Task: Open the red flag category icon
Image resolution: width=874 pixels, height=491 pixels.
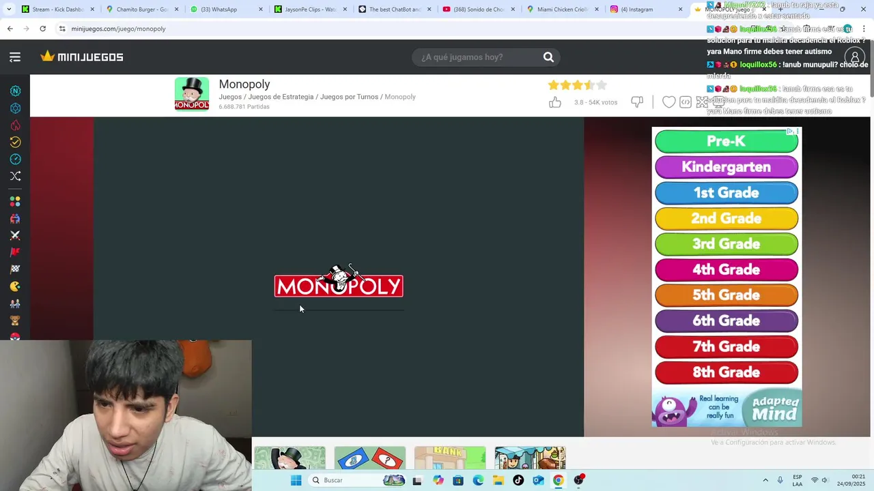Action: tap(15, 252)
